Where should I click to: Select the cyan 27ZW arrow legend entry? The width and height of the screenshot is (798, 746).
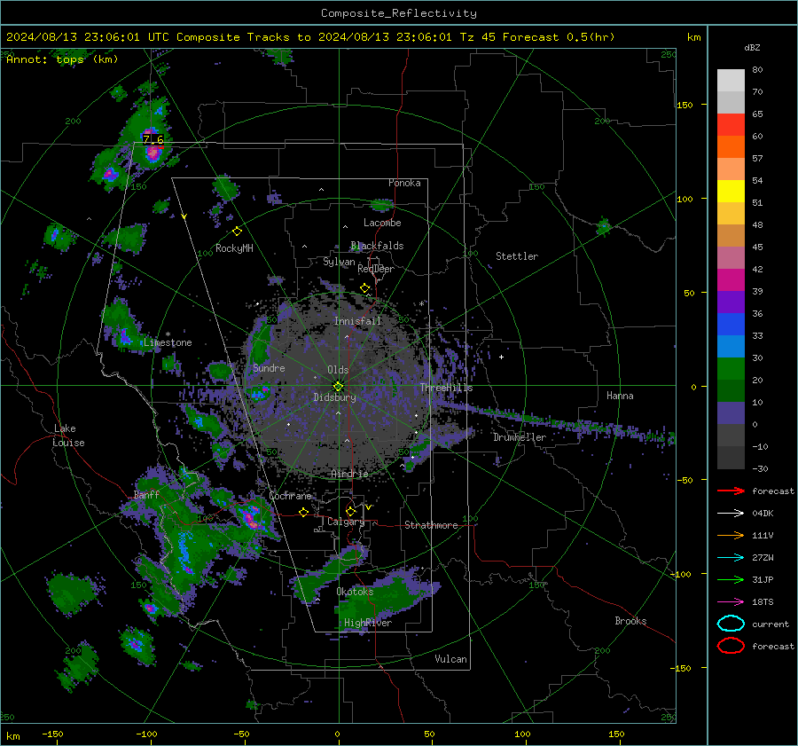tap(731, 558)
